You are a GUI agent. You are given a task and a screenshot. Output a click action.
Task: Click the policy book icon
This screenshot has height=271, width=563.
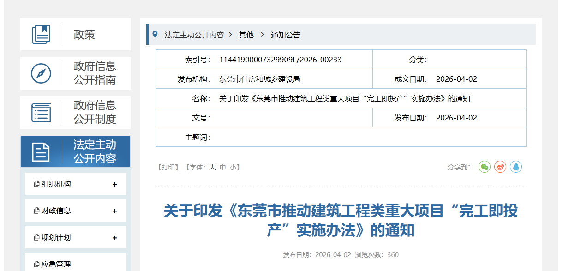pos(41,35)
